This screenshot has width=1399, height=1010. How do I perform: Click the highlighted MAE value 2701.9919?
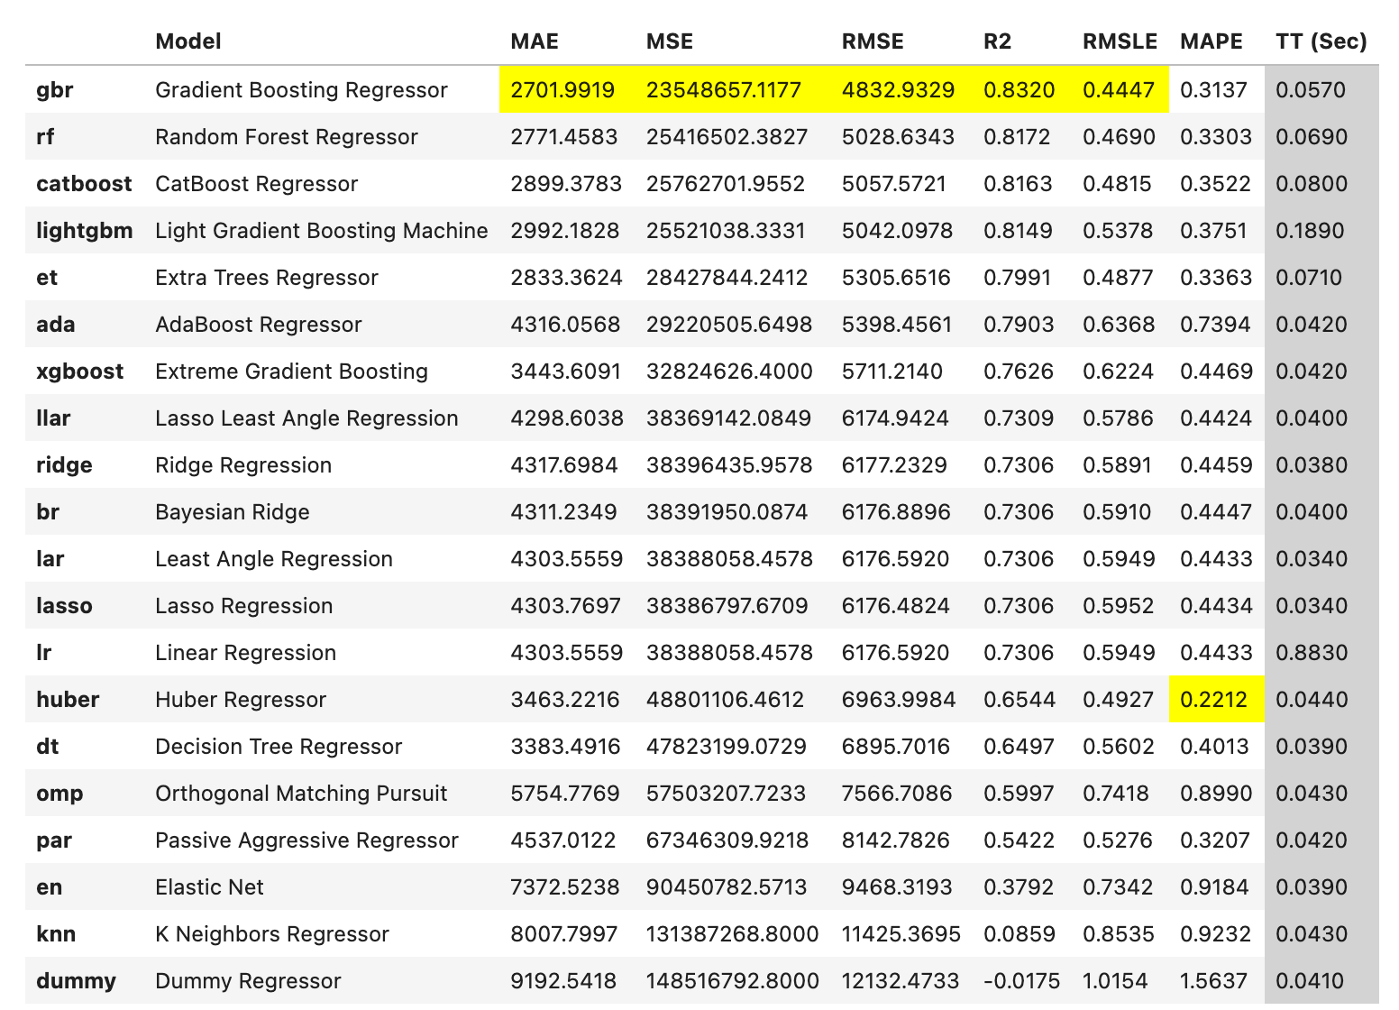click(562, 90)
